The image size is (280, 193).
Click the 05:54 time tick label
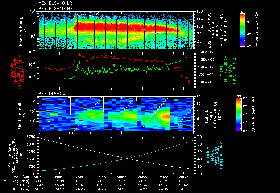(x=80, y=177)
